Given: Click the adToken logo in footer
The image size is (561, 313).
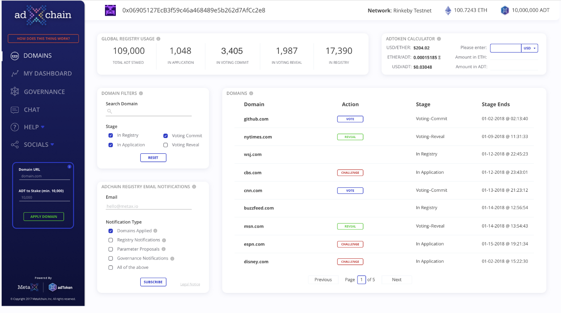Looking at the screenshot, I should click(61, 287).
